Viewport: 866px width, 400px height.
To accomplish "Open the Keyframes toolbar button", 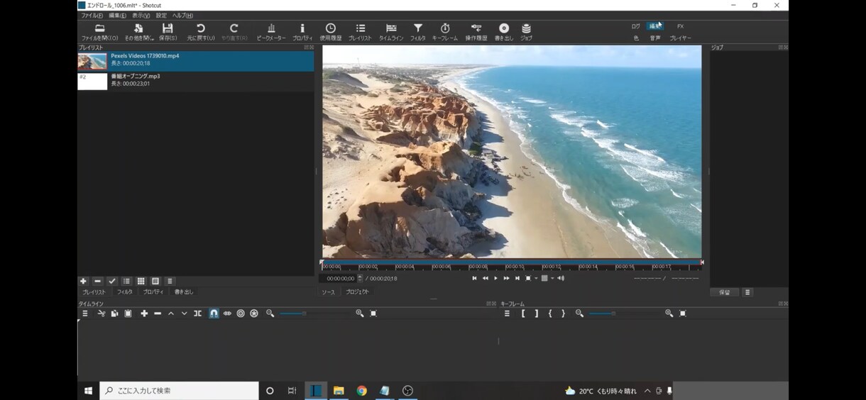I will tap(445, 32).
